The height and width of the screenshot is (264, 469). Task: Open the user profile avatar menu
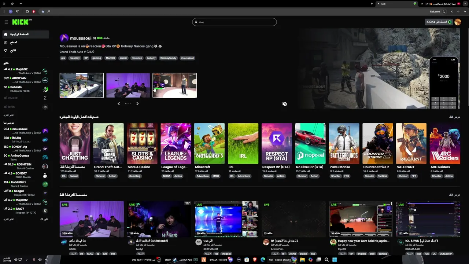click(x=458, y=22)
